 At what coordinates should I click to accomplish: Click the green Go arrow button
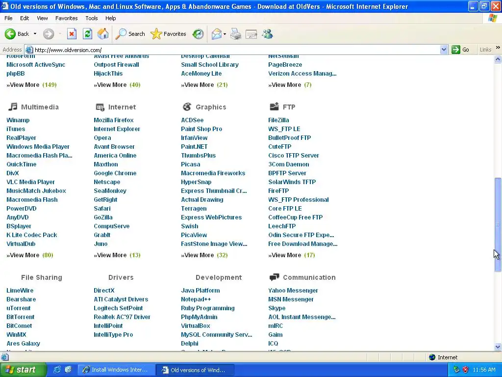[x=455, y=50]
